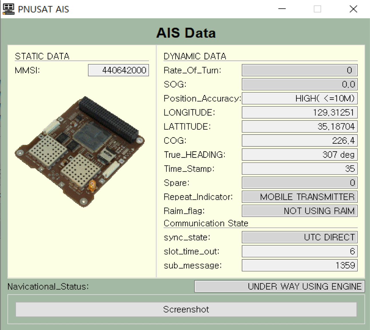This screenshot has width=370, height=330.
Task: Click the Communication State label
Action: 206,223
